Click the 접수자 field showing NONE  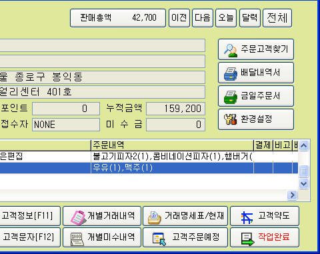point(66,125)
